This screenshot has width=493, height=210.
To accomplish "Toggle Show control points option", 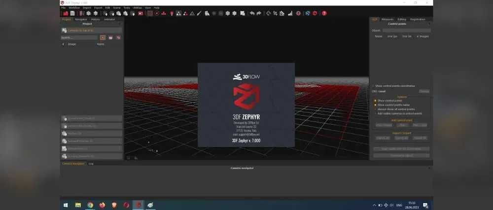I will point(375,101).
